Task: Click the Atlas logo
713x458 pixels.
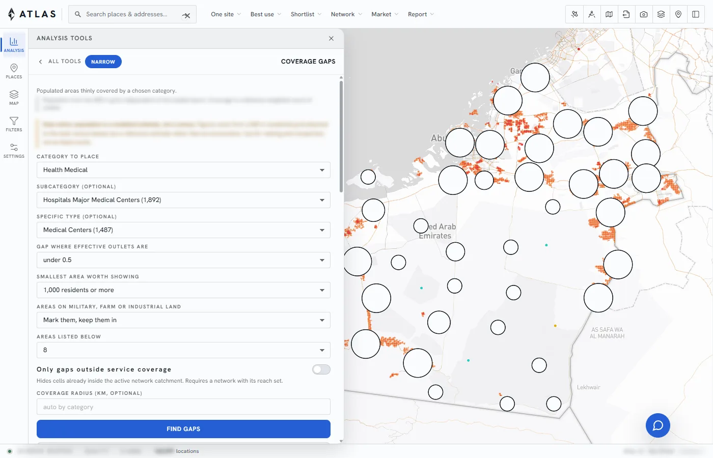Action: pos(32,14)
